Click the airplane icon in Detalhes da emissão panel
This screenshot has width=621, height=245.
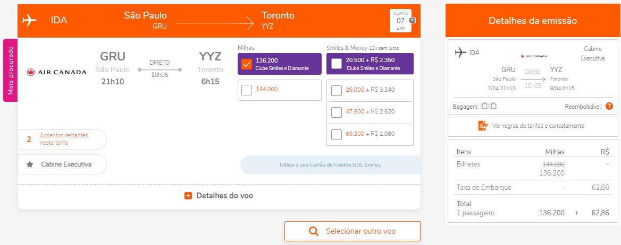[x=460, y=52]
